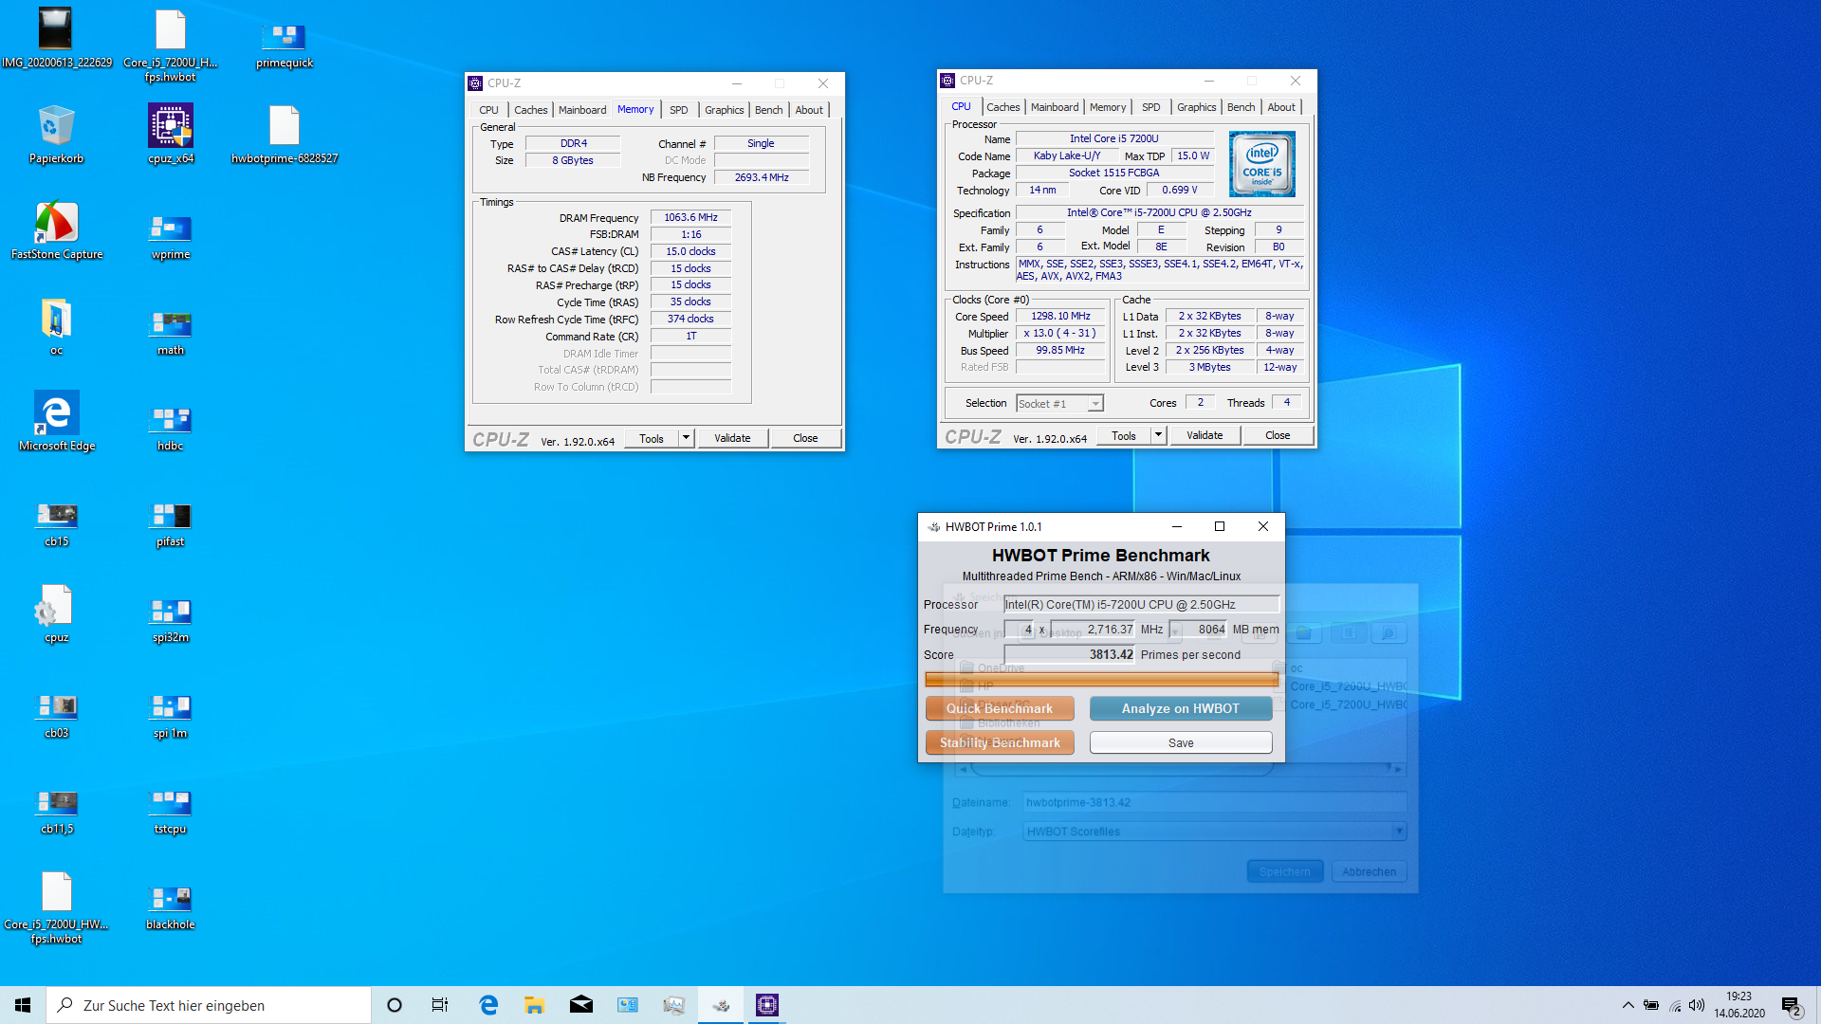Viewport: 1821px width, 1024px height.
Task: Open oc folder on desktop
Action: pyautogui.click(x=56, y=326)
